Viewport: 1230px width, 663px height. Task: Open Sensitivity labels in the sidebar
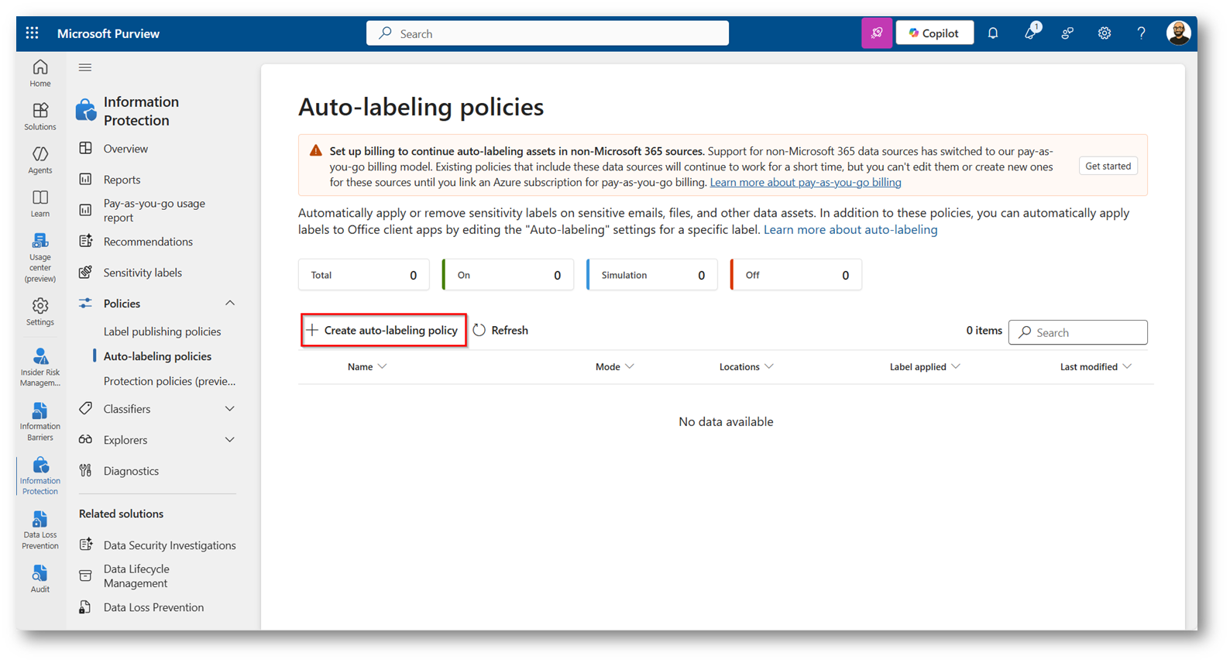pos(143,273)
